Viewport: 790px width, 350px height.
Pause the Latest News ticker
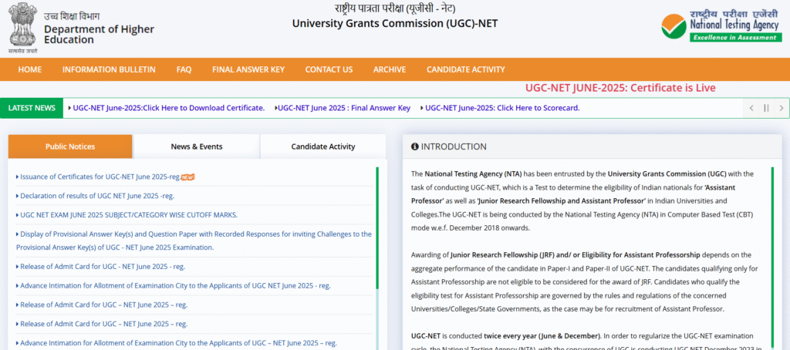point(766,108)
